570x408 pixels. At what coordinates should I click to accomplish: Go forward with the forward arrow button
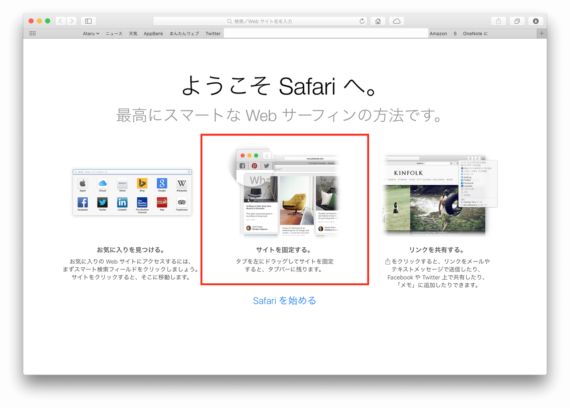(71, 21)
